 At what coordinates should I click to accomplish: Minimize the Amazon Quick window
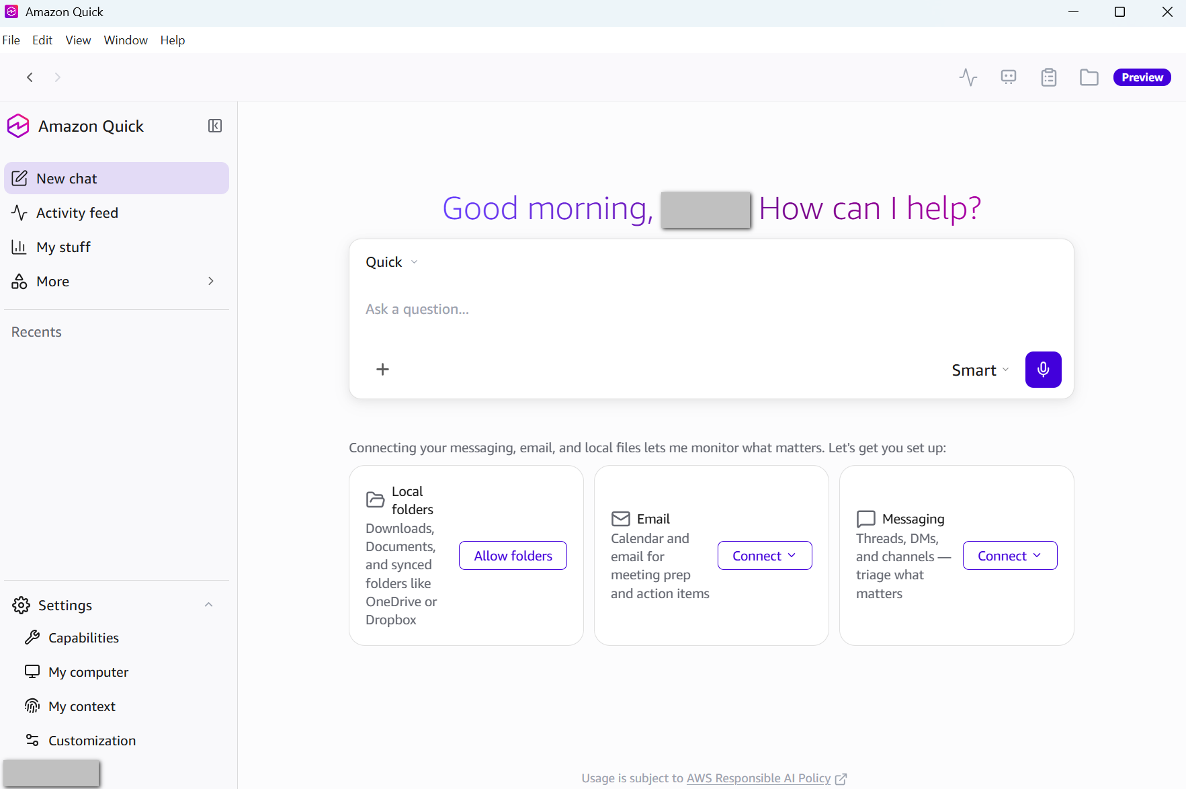[1073, 11]
